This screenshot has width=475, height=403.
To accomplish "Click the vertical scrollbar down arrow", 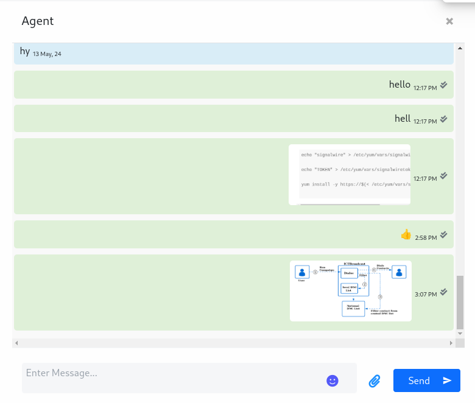I will tap(460, 334).
